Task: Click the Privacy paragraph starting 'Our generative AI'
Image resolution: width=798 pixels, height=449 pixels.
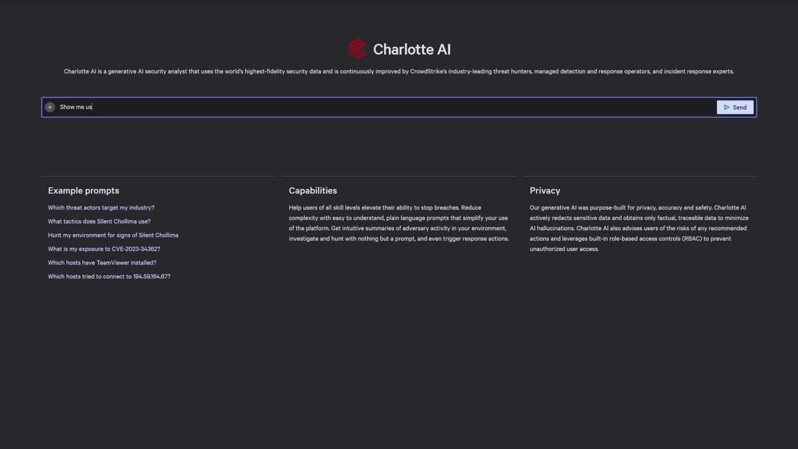Action: pyautogui.click(x=639, y=228)
